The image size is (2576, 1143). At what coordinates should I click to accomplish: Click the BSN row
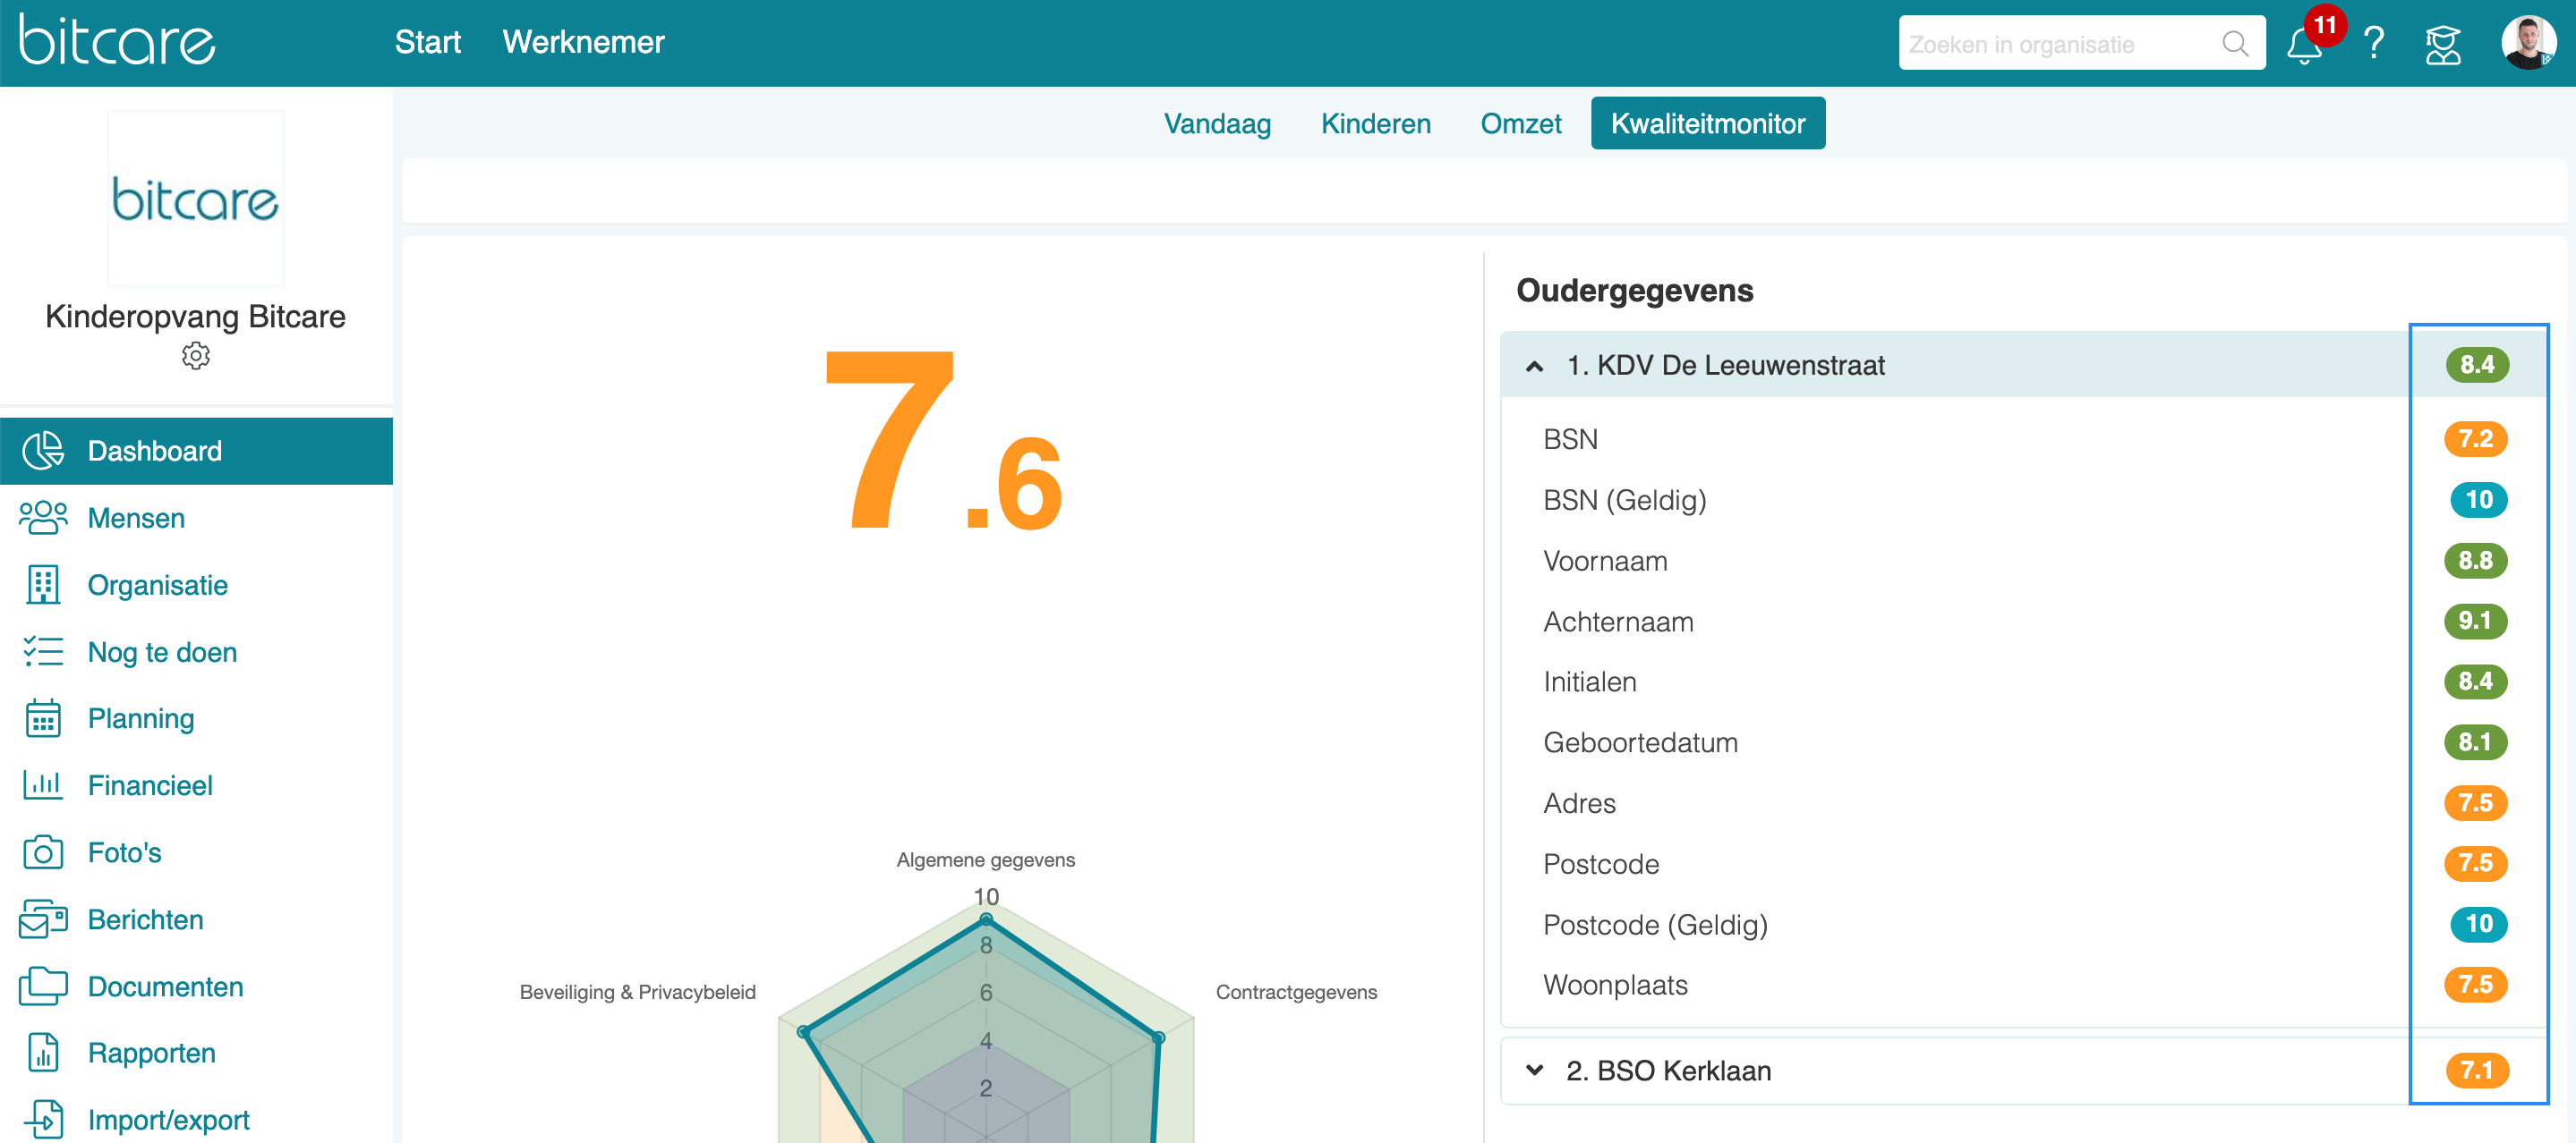click(2023, 440)
